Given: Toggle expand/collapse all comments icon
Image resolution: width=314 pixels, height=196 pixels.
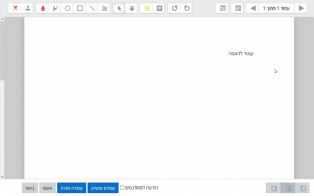Looking at the screenshot, I should [x=222, y=8].
